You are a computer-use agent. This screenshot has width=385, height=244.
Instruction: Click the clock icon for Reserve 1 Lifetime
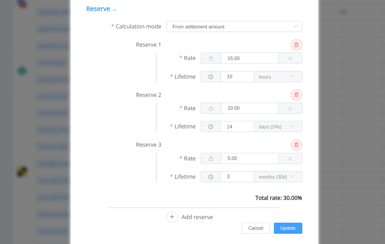coord(211,77)
